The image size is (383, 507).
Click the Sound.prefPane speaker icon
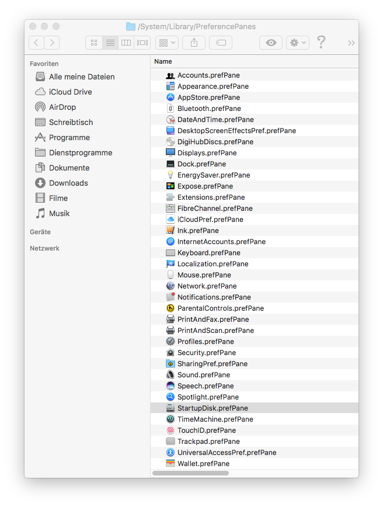point(170,375)
